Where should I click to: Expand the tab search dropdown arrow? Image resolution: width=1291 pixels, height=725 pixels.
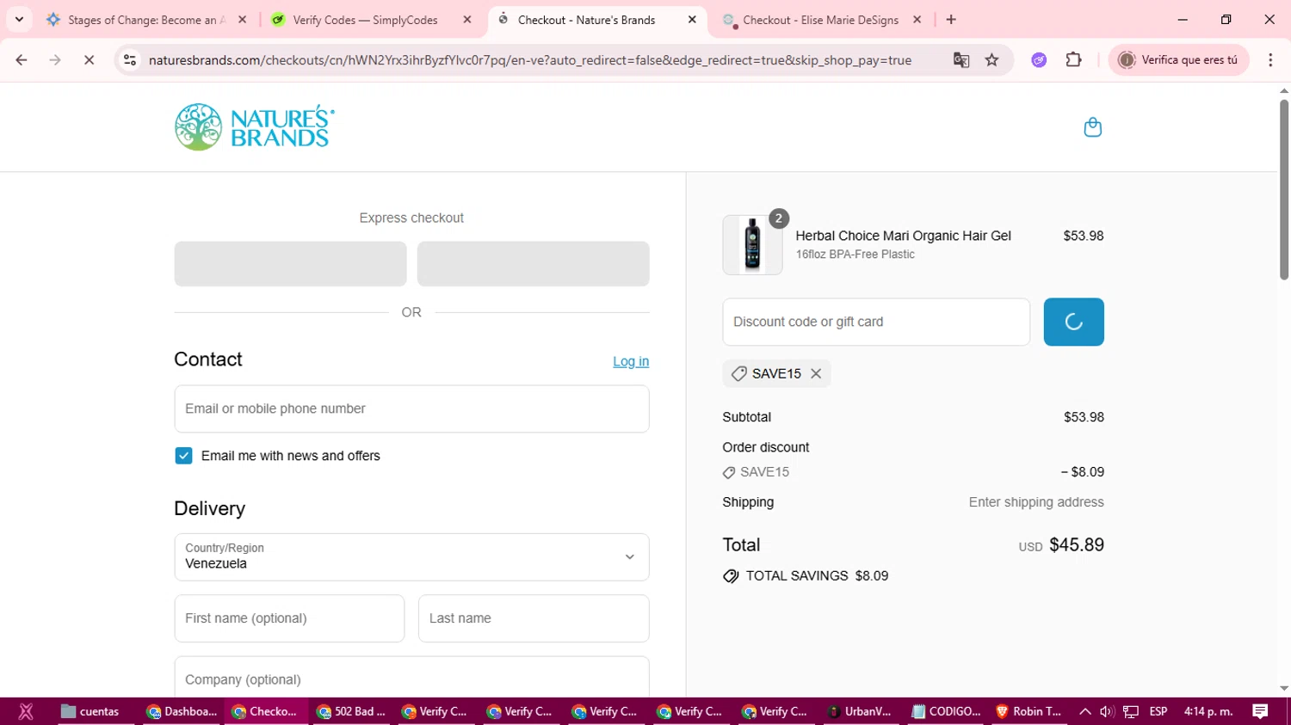coord(19,20)
